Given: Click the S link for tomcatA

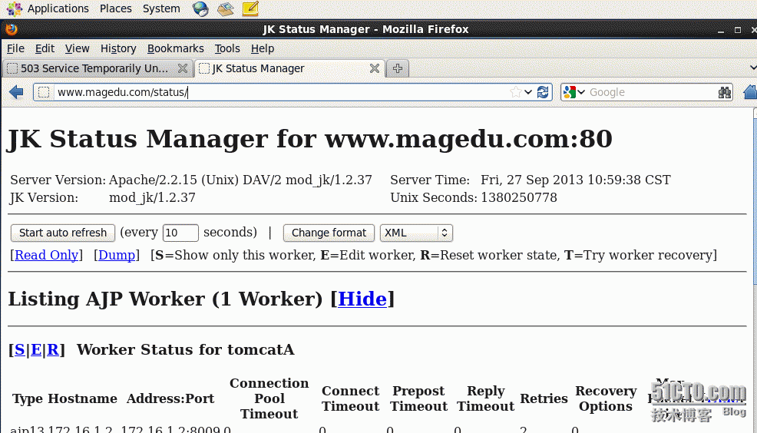Looking at the screenshot, I should pyautogui.click(x=20, y=349).
